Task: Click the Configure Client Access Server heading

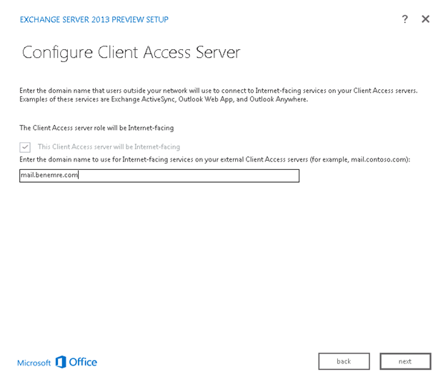Action: (131, 53)
